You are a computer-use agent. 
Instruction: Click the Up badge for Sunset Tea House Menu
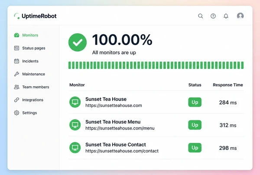(195, 125)
